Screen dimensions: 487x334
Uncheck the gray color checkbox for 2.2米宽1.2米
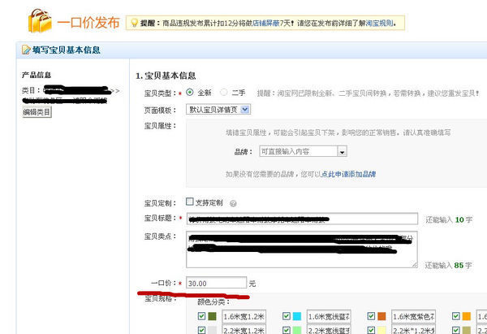tap(201, 330)
